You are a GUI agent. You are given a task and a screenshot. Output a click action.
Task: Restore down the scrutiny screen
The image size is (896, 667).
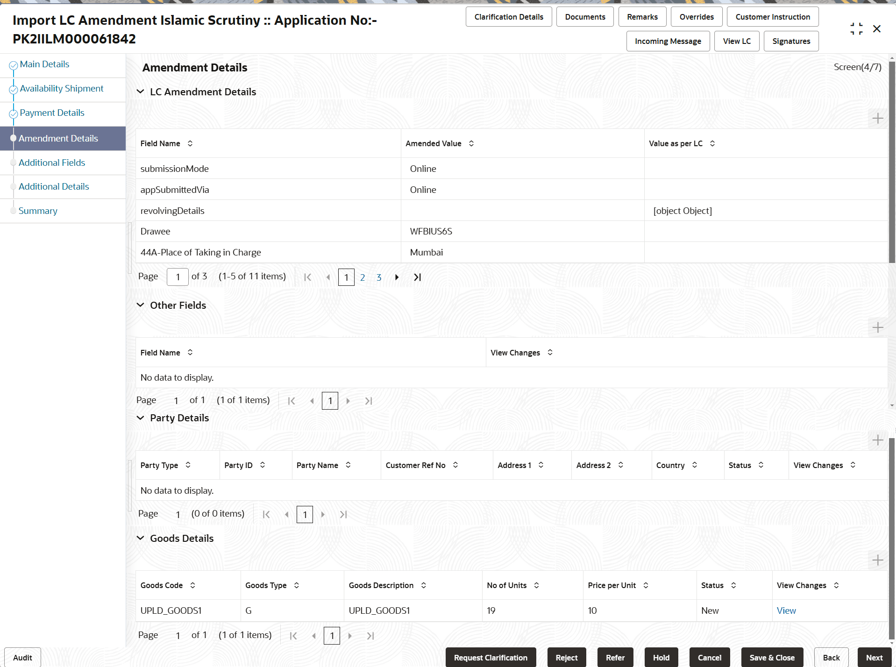(x=856, y=28)
